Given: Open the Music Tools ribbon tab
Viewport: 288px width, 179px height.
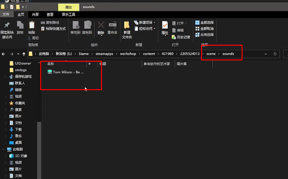Looking at the screenshot, I should (69, 14).
